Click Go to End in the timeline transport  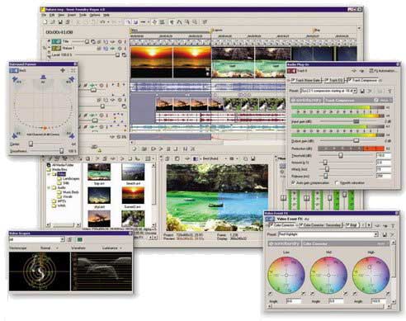[x=193, y=149]
